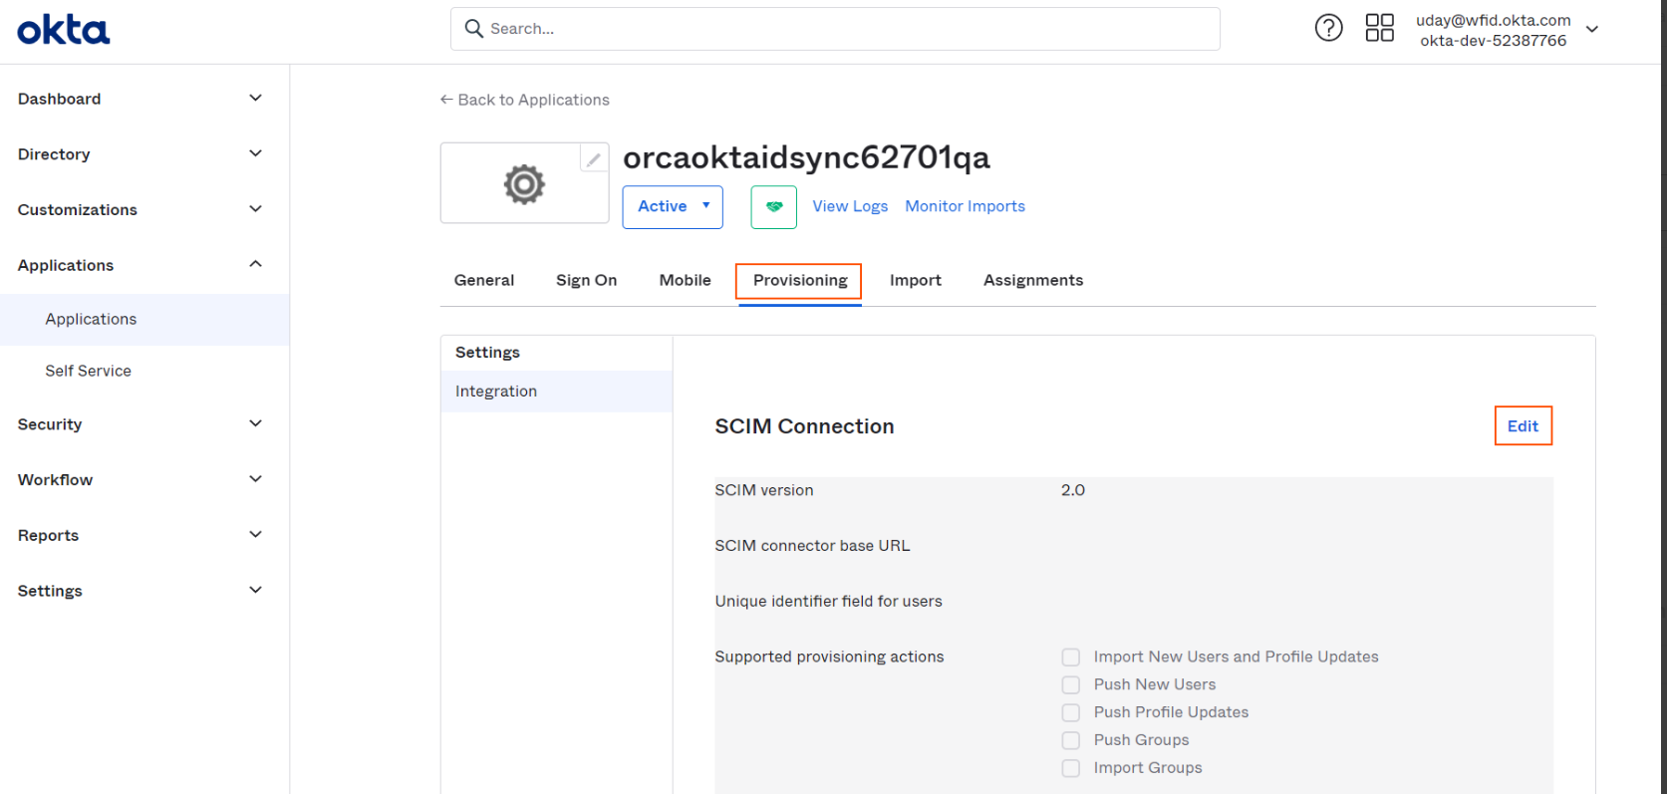Image resolution: width=1667 pixels, height=794 pixels.
Task: Check the Push New Users box
Action: [x=1071, y=685]
